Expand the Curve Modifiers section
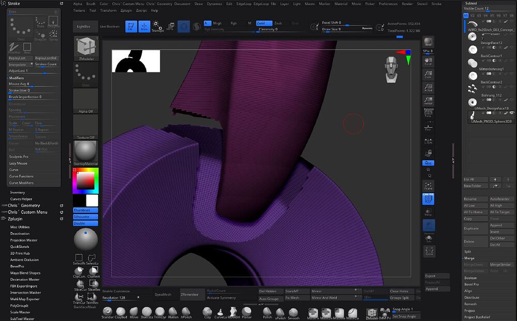 coord(21,183)
